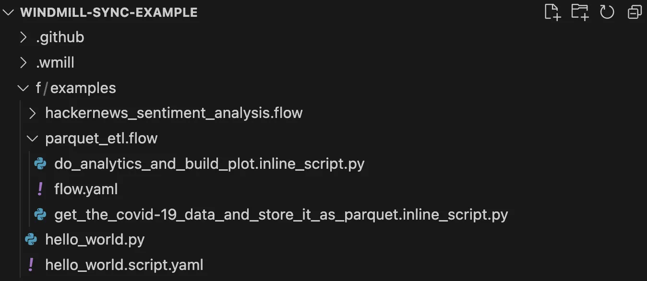Click the YAML icon beside flow.yaml
The width and height of the screenshot is (647, 281).
[40, 189]
